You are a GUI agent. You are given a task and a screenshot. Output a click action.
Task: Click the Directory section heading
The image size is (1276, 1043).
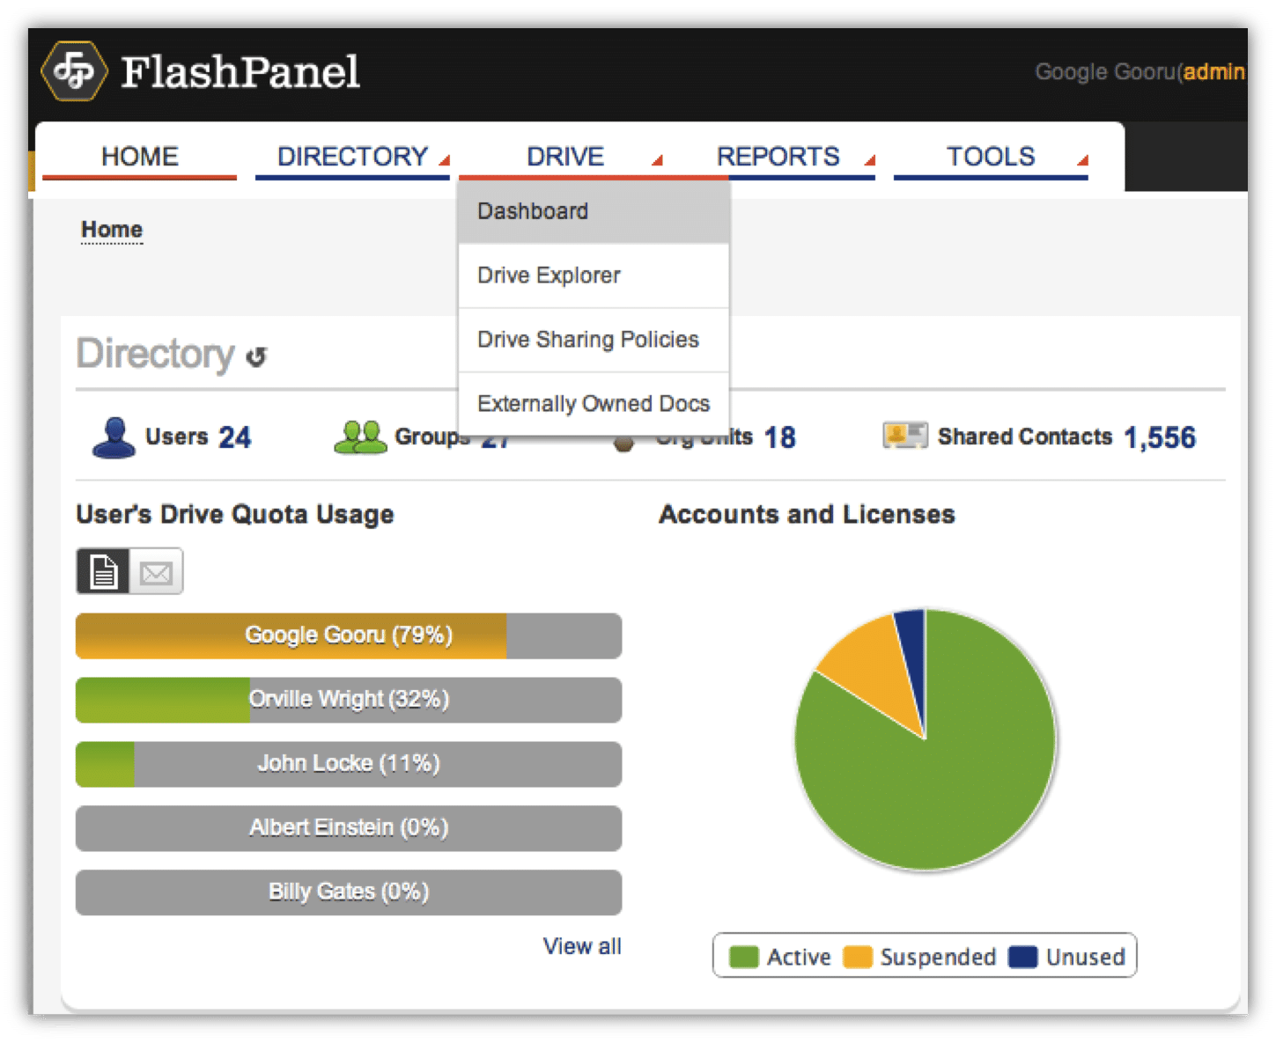click(x=156, y=354)
